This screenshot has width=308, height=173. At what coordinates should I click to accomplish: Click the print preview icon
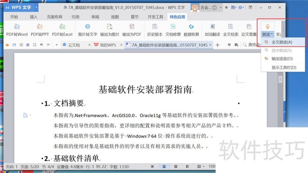35,45
